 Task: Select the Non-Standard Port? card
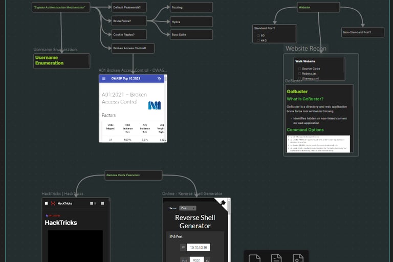(363, 32)
